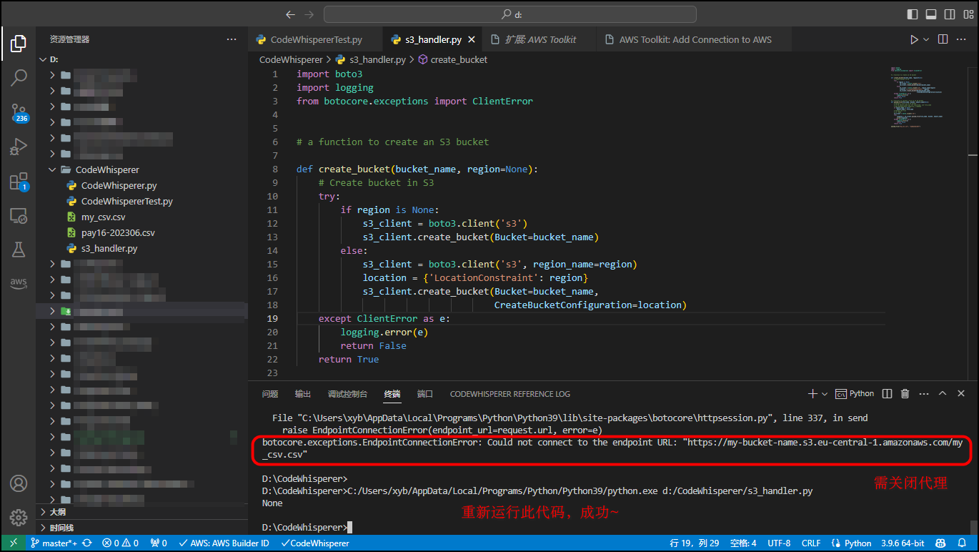
Task: Switch to Add Connection to AWS tab
Action: (695, 39)
